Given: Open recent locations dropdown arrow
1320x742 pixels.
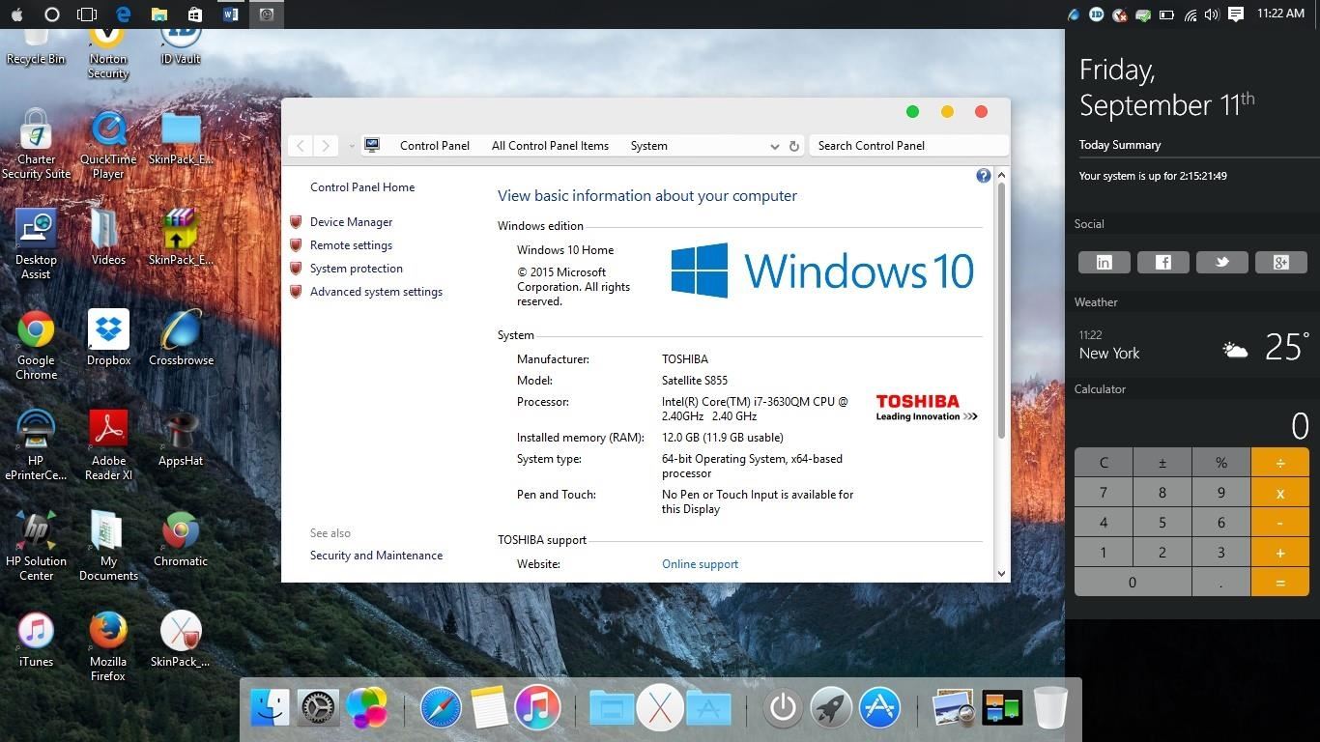Looking at the screenshot, I should [351, 146].
